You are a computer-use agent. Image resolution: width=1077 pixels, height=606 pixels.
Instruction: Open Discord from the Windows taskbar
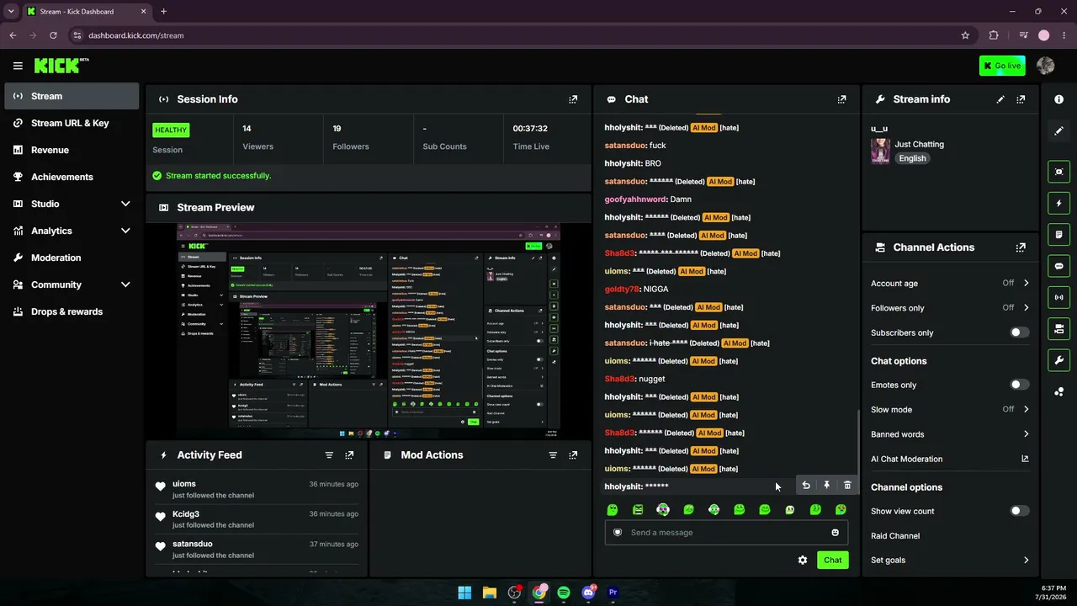[588, 593]
